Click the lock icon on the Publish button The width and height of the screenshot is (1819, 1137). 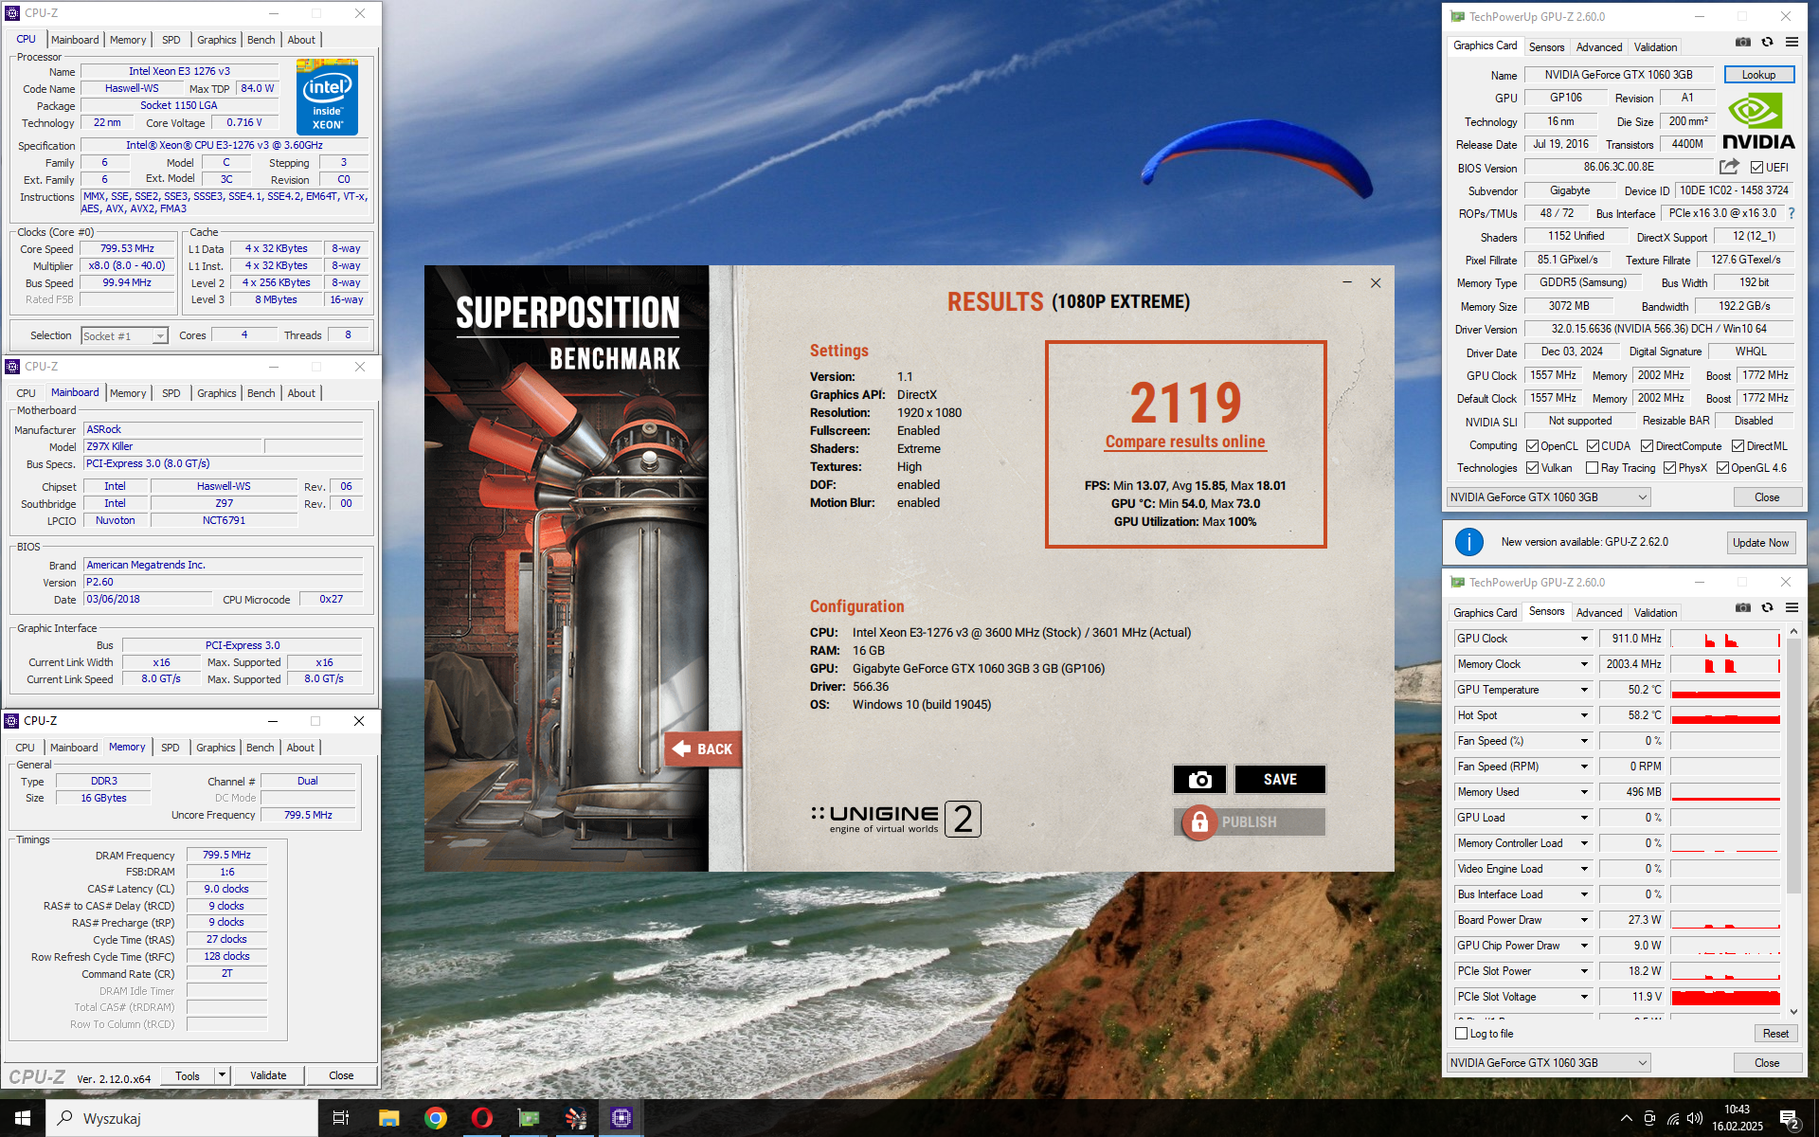pos(1198,821)
